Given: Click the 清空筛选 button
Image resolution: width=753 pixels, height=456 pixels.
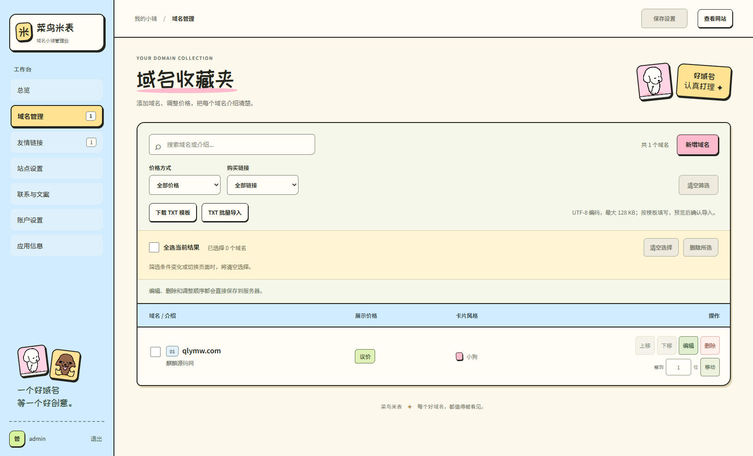Looking at the screenshot, I should (699, 185).
